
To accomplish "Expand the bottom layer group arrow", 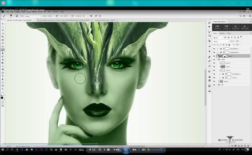I will 217,85.
